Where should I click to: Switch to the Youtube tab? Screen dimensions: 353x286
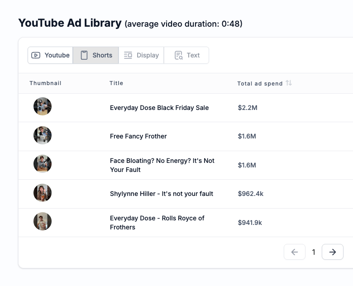pos(50,55)
